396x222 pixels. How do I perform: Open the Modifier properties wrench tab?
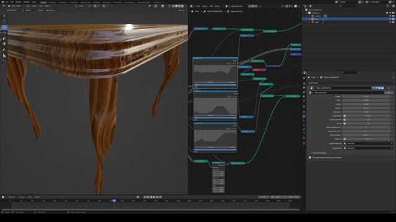click(304, 117)
